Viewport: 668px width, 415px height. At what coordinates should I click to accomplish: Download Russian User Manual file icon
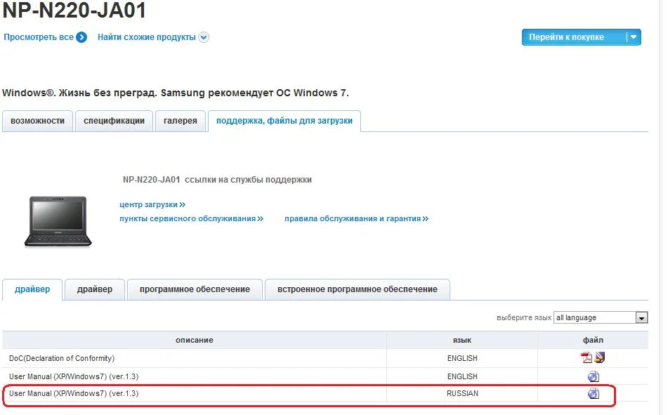click(x=594, y=393)
